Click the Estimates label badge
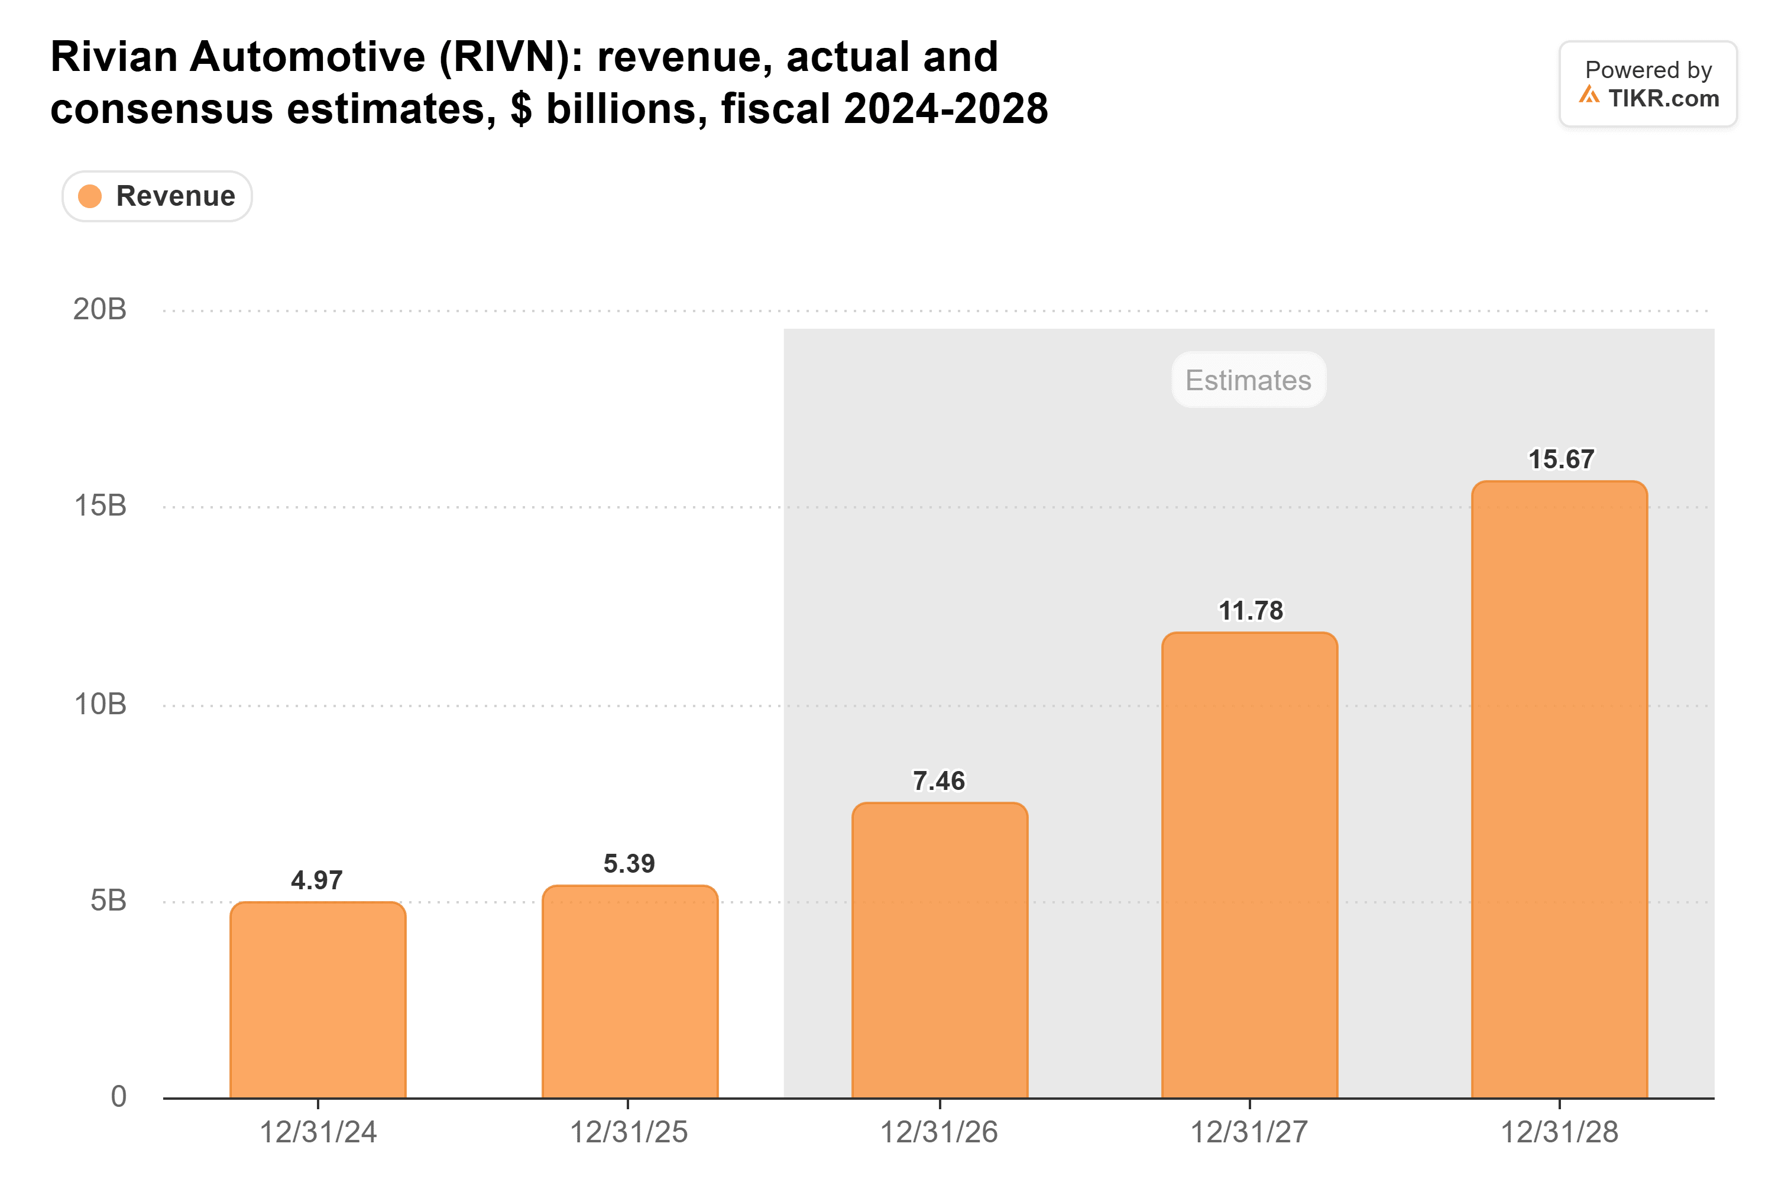The height and width of the screenshot is (1192, 1788). [1248, 380]
